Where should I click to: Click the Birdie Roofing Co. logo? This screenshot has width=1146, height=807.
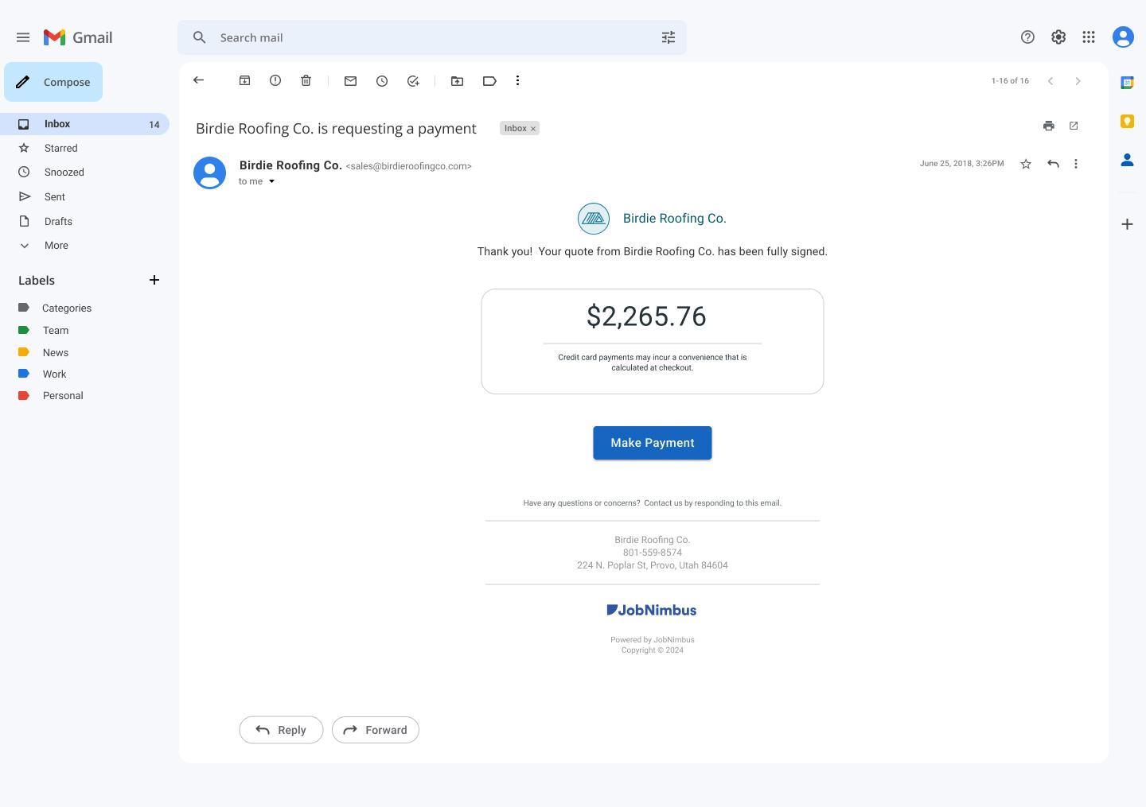(594, 219)
